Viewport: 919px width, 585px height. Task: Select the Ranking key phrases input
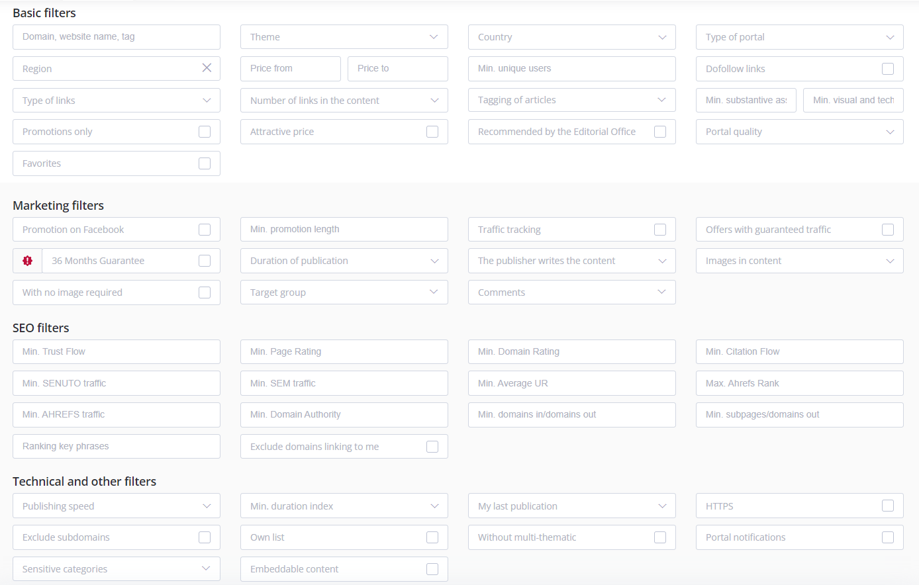(116, 447)
